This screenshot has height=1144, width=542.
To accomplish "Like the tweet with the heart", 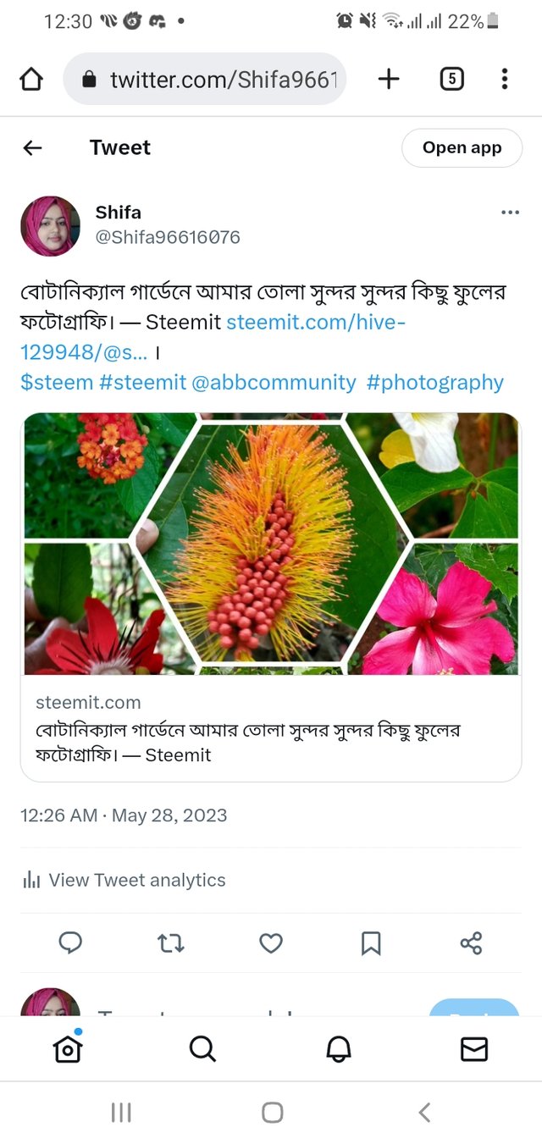I will point(271,943).
